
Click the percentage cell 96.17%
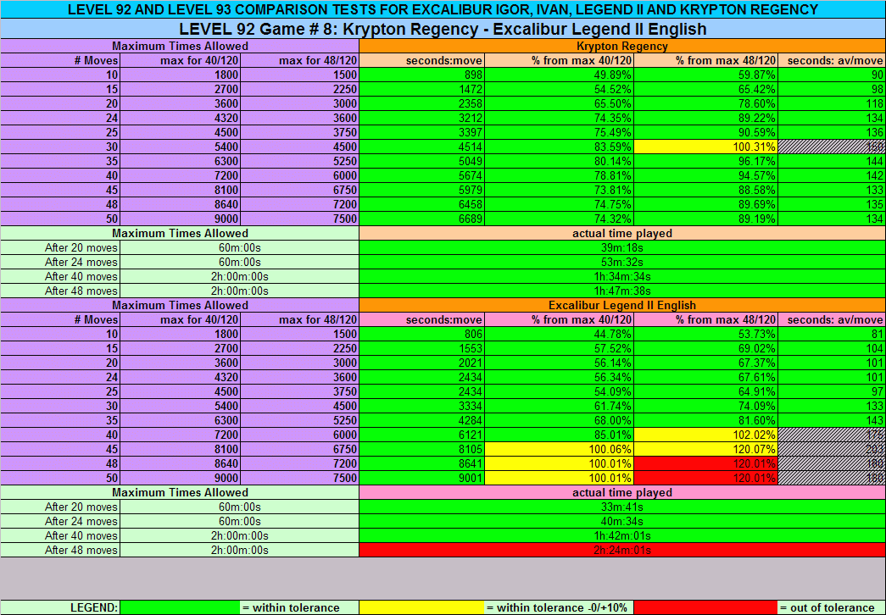point(705,162)
